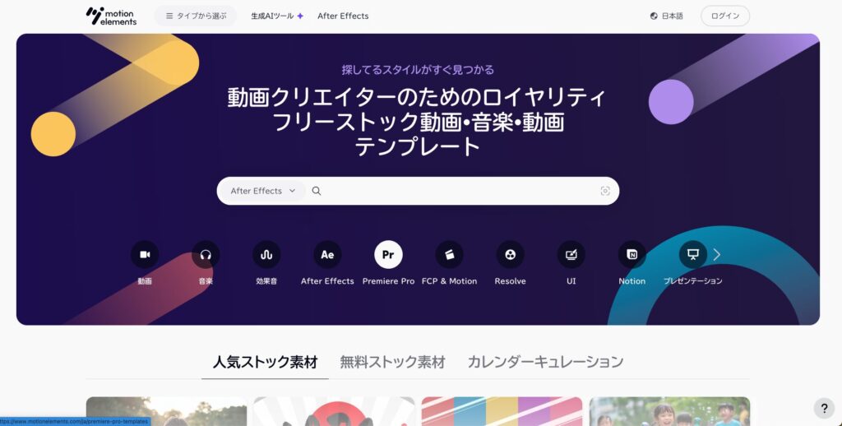Image resolution: width=842 pixels, height=426 pixels.
Task: Switch to the 無料ストック素材 tab
Action: click(x=392, y=362)
